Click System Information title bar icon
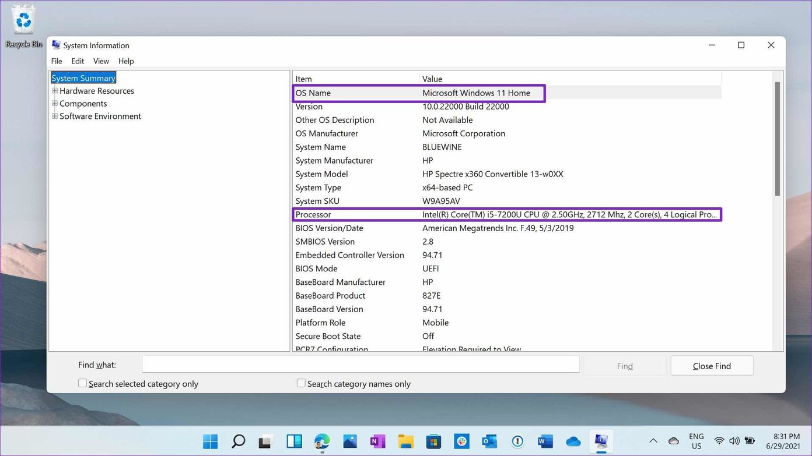812x456 pixels. tap(56, 45)
